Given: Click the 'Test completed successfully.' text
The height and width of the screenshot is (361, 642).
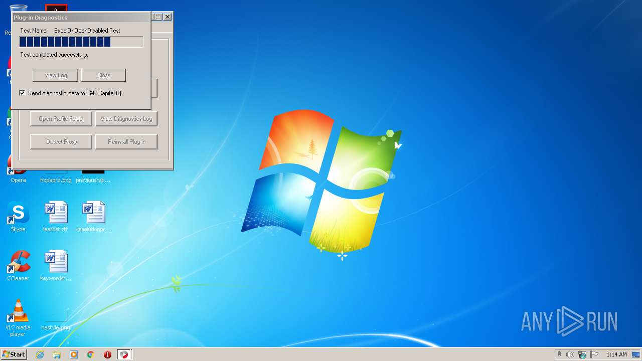Looking at the screenshot, I should 54,55.
